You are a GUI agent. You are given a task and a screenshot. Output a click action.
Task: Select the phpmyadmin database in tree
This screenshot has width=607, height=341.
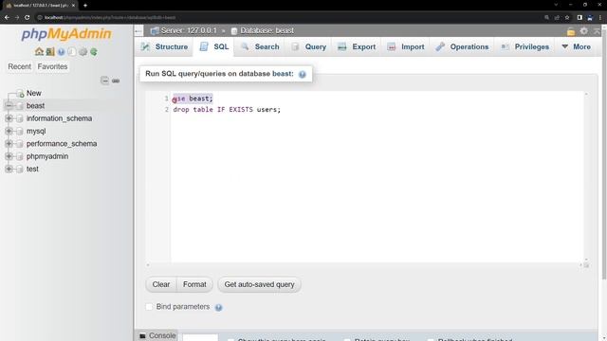point(47,156)
